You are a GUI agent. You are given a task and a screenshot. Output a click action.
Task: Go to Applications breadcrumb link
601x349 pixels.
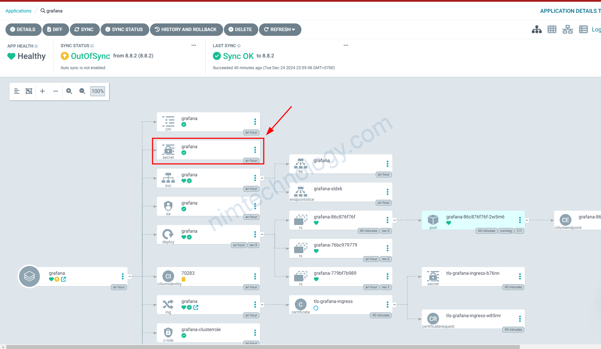click(x=18, y=11)
